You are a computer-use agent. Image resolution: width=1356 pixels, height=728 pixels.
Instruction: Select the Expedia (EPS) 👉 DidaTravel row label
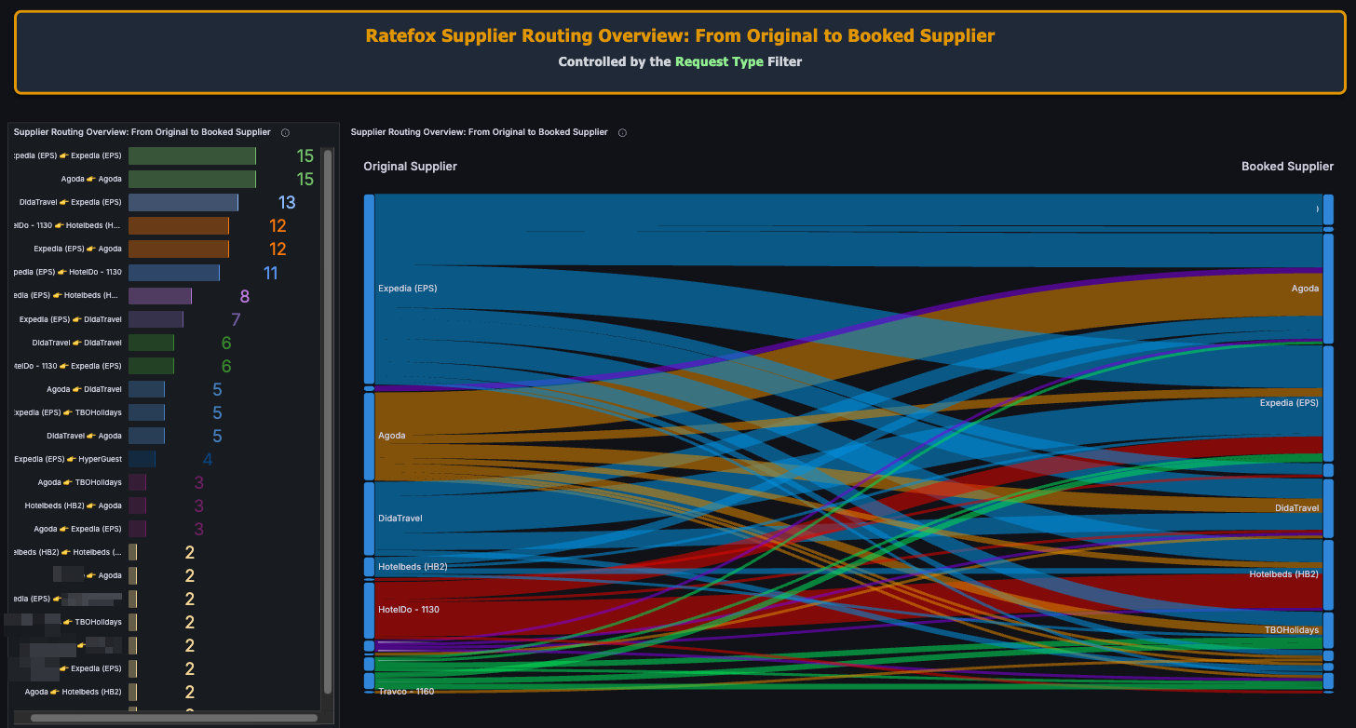tap(70, 319)
